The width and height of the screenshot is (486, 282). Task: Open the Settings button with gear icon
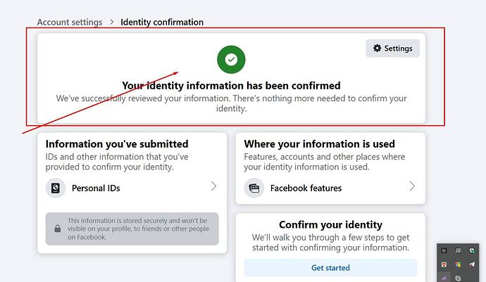(393, 49)
